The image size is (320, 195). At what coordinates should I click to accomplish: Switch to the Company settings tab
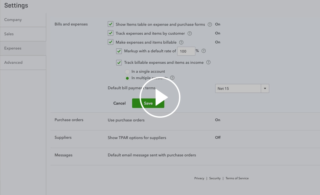pyautogui.click(x=13, y=20)
